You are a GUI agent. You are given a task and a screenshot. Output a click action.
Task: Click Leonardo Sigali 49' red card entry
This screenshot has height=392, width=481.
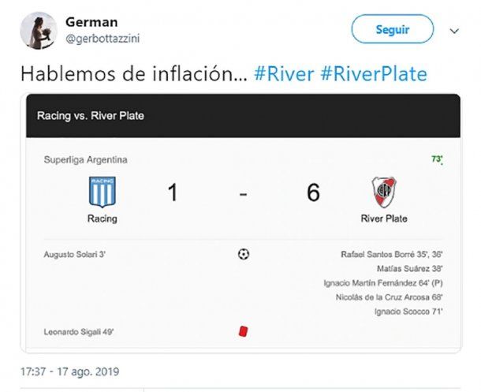[x=79, y=332]
